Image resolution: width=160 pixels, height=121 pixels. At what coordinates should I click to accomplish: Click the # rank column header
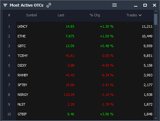[9, 15]
